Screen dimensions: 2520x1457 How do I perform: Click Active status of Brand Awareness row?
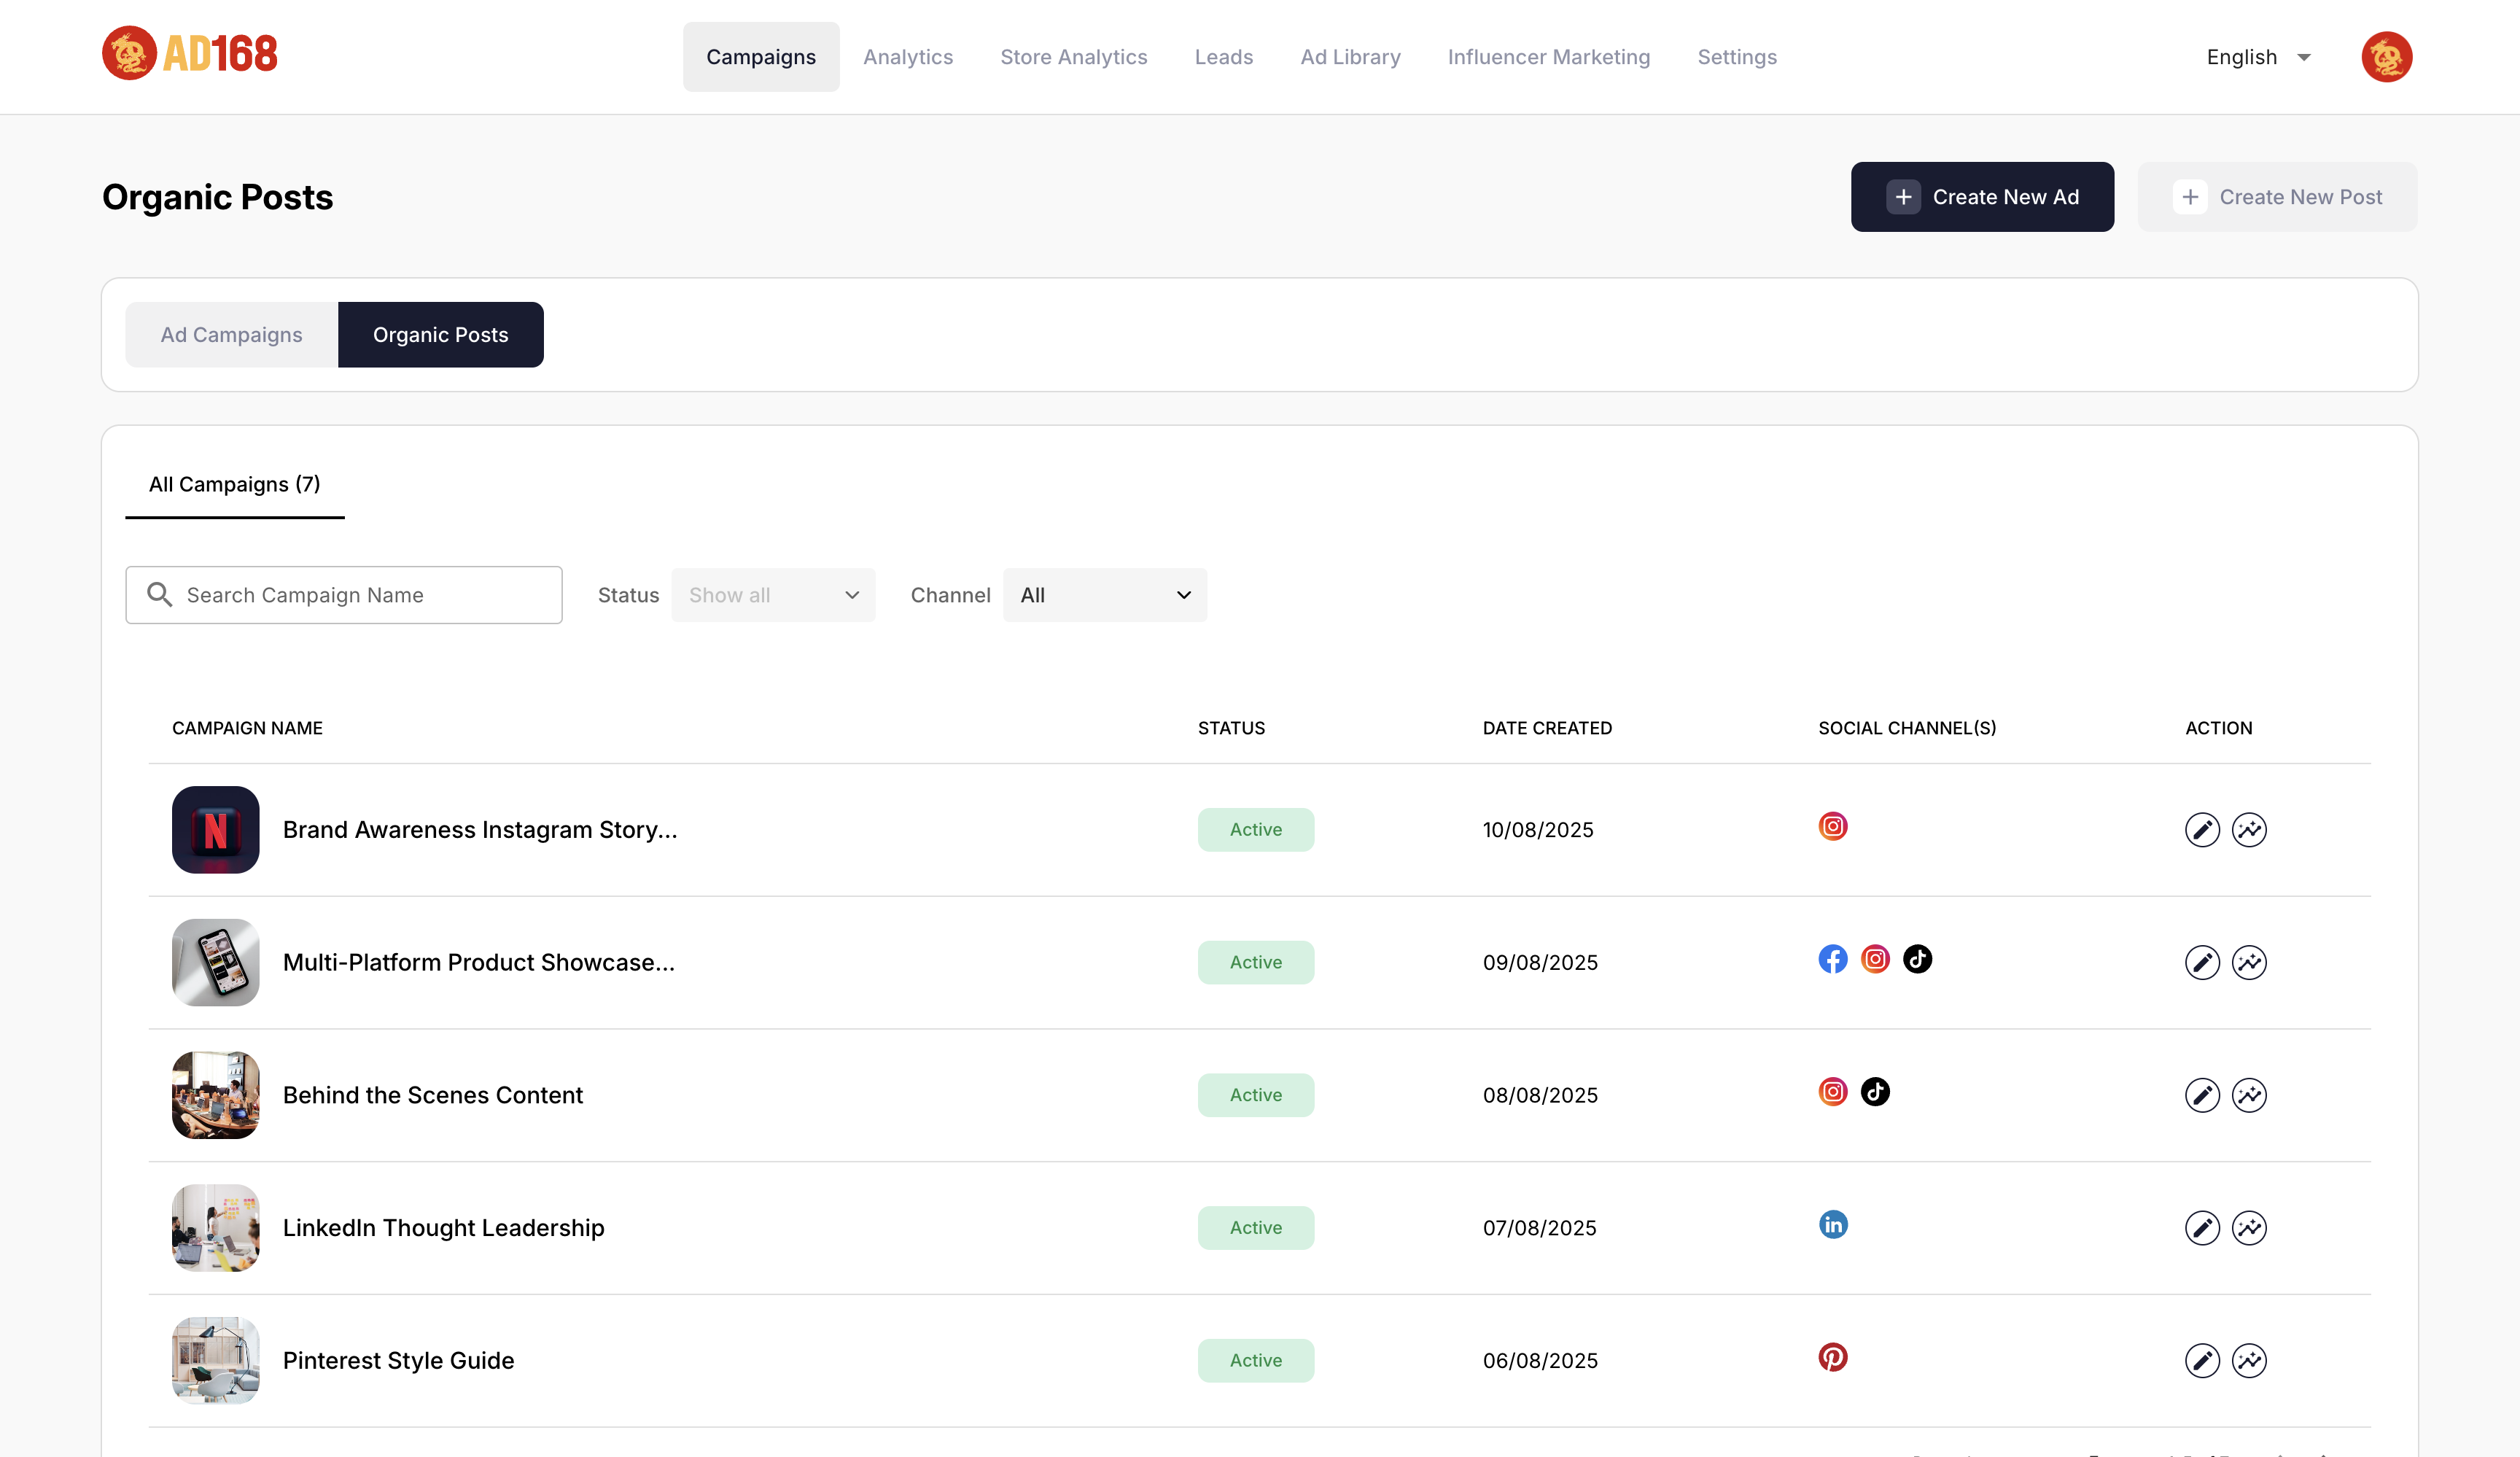point(1255,830)
